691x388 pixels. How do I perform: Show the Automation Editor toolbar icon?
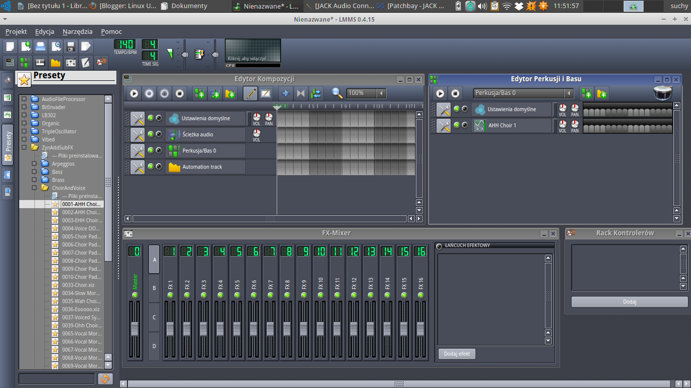pyautogui.click(x=55, y=62)
